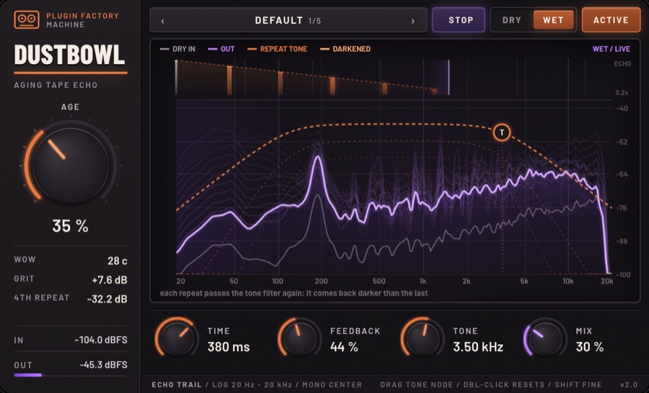
Task: Click the FEEDBACK knob
Action: (x=300, y=338)
